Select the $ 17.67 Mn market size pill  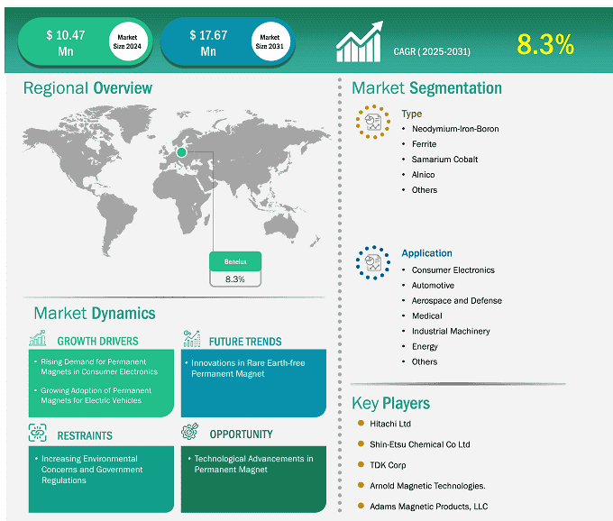[x=227, y=41]
